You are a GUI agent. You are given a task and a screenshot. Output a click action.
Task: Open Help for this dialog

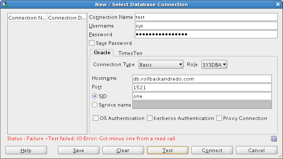coord(26,150)
